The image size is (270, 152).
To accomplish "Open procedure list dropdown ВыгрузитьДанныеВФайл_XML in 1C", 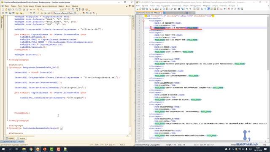I will click(x=78, y=13).
